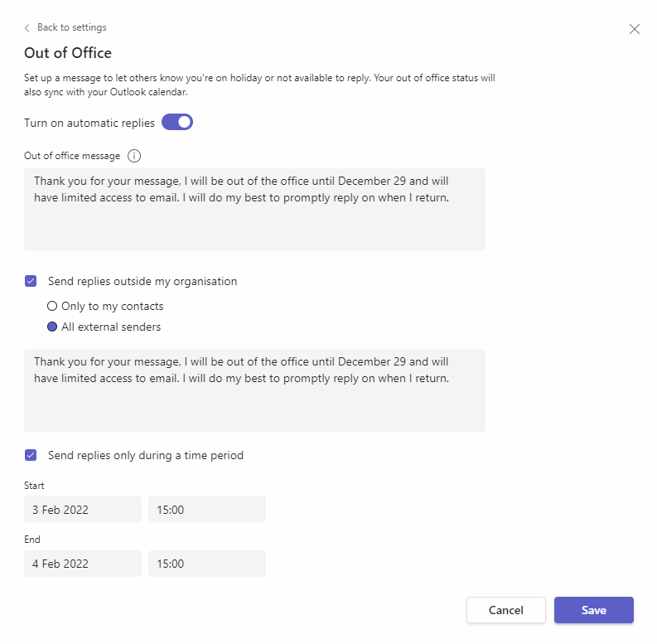Image resolution: width=657 pixels, height=644 pixels.
Task: Uncheck Send replies only during a time period
Action: coord(31,455)
